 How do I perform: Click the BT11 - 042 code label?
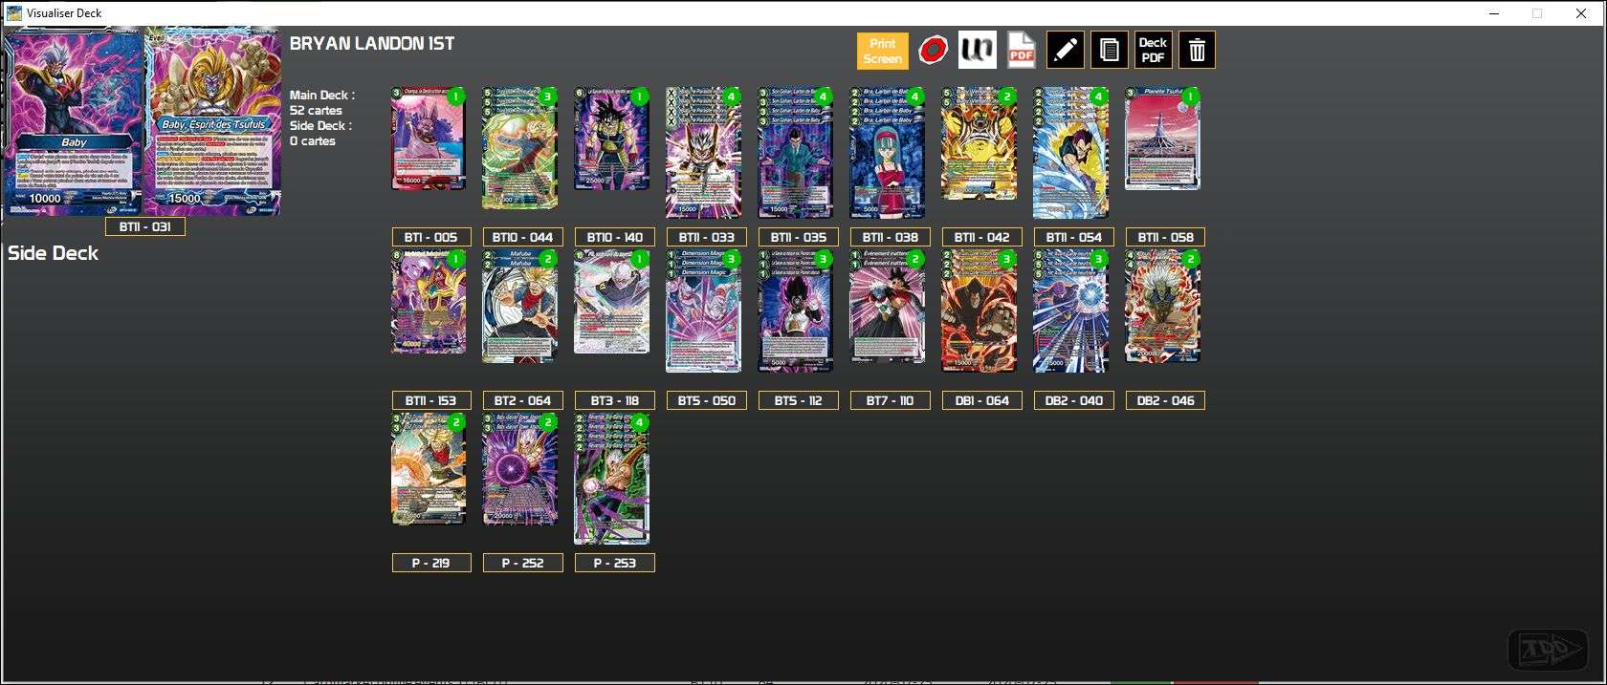coord(982,237)
